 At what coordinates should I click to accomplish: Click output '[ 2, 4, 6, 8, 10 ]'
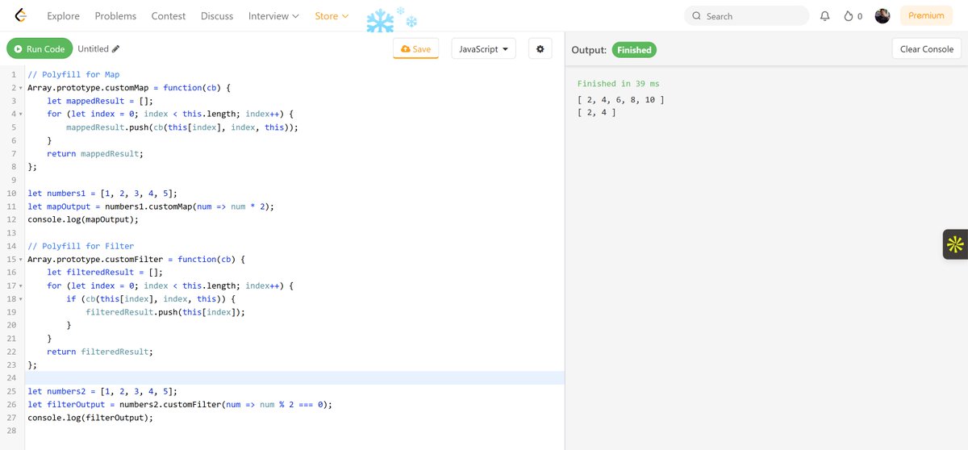(621, 100)
